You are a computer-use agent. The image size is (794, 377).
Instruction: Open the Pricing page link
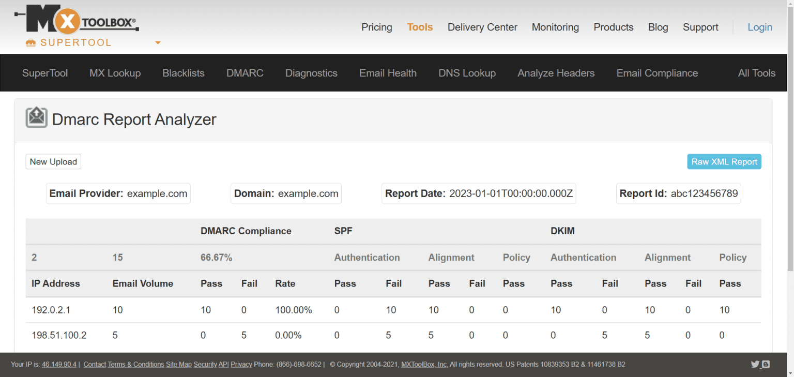click(x=376, y=27)
